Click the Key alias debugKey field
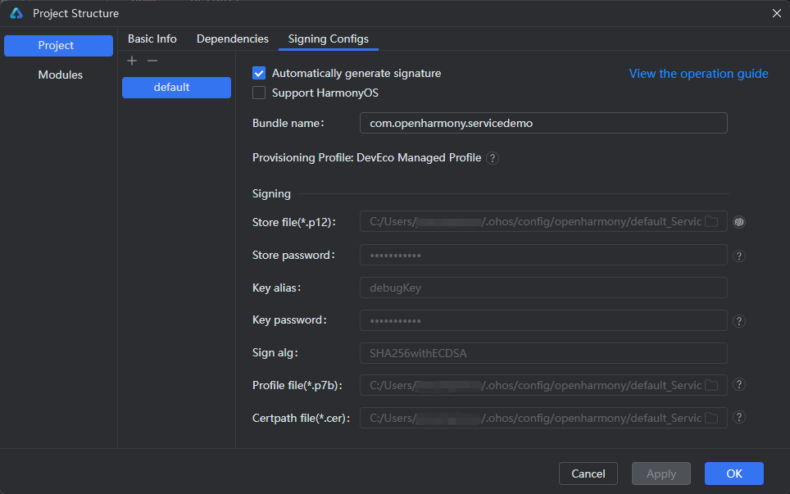 click(x=543, y=288)
